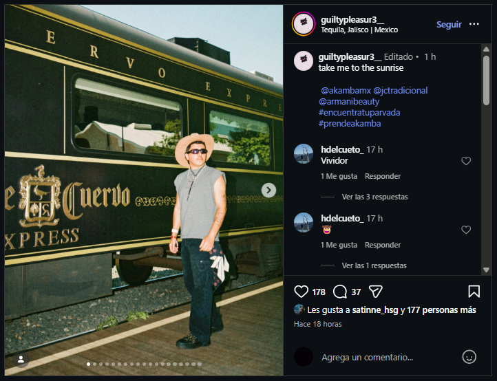Open the @armanibeauty mention link

[x=349, y=101]
